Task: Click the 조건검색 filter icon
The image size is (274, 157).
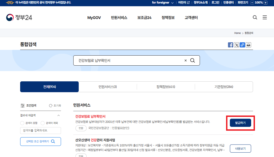Action: (22, 105)
